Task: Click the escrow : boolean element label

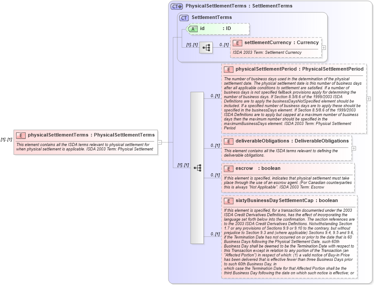Action: click(x=248, y=169)
